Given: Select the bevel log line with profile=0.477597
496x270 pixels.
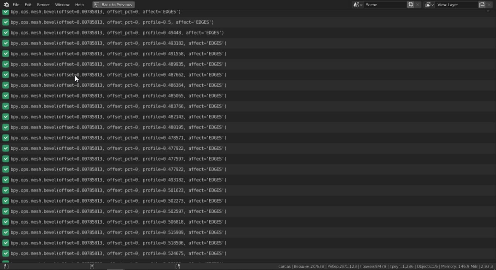Looking at the screenshot, I should click(x=118, y=159).
